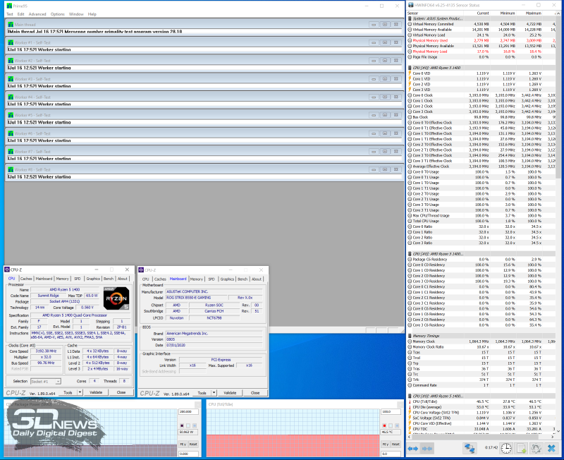This screenshot has height=460, width=564.
Task: Select Command Rate sensor row
Action: (482, 385)
